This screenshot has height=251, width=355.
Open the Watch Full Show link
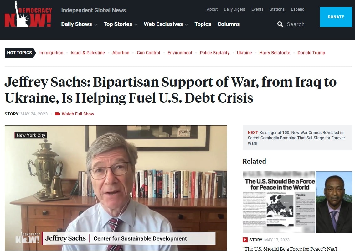[78, 114]
